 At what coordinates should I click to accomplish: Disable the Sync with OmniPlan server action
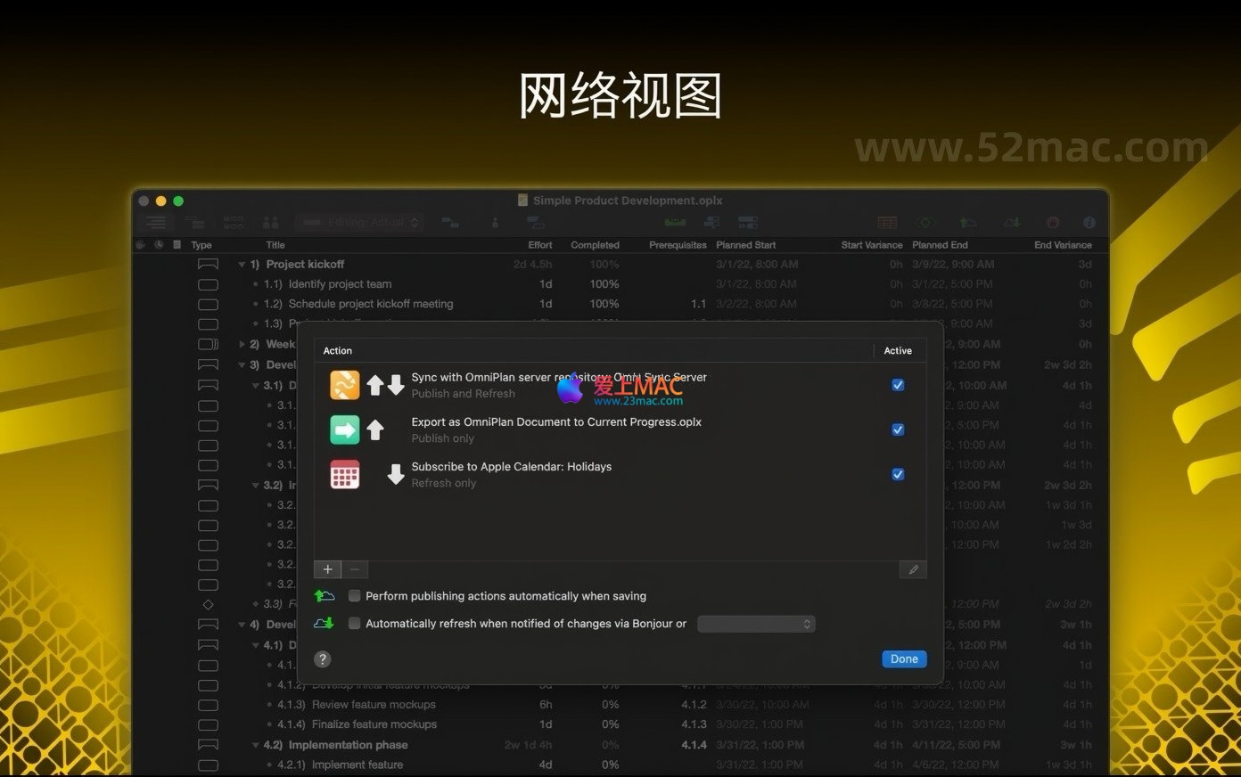tap(898, 385)
